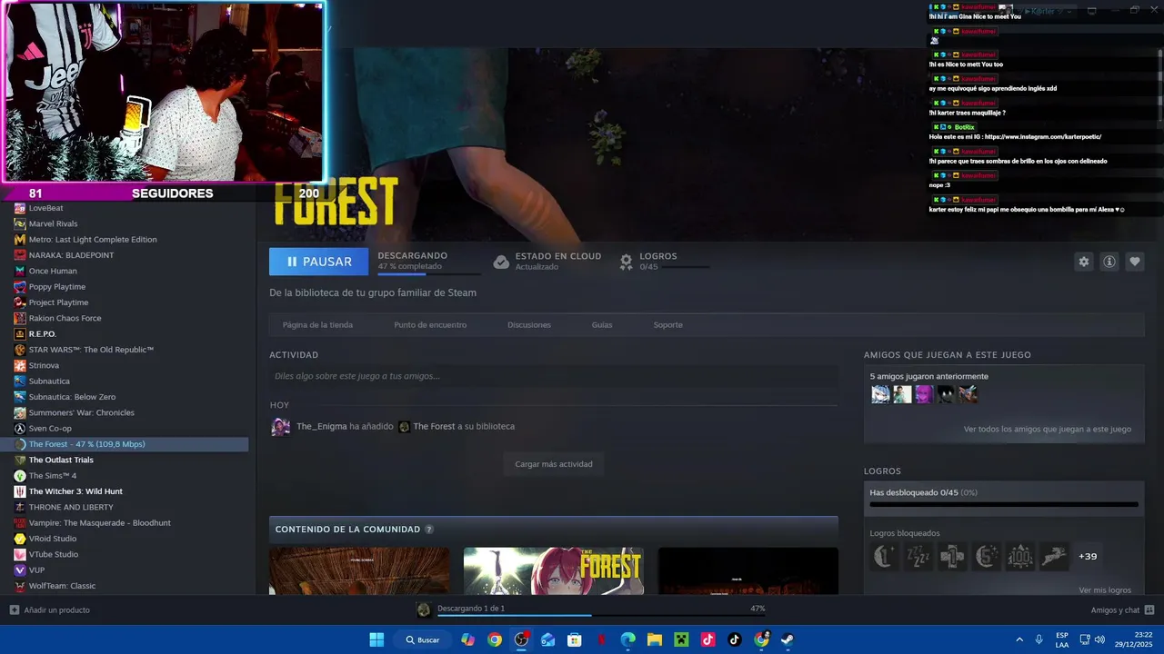The width and height of the screenshot is (1164, 654).
Task: Click The Forest link in activity feed
Action: coord(434,426)
